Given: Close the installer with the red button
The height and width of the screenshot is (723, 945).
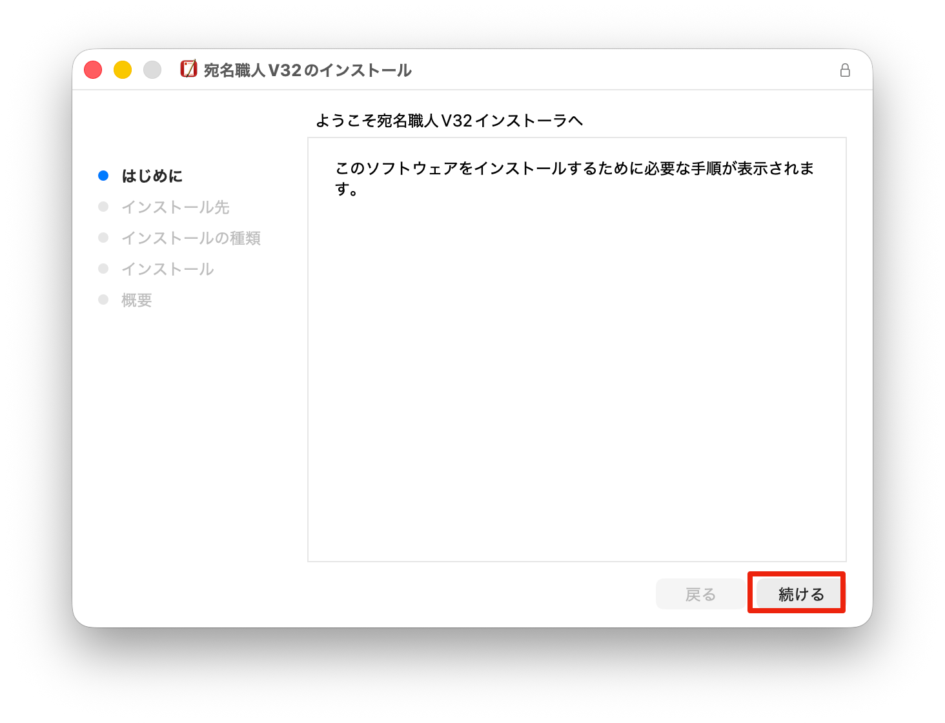Looking at the screenshot, I should (93, 70).
